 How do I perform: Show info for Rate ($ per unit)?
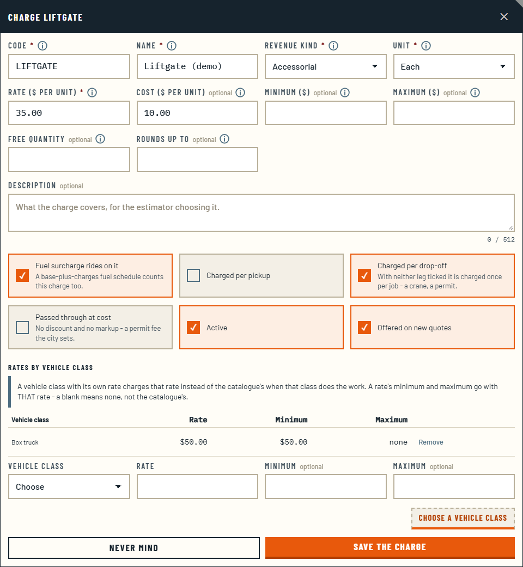92,93
